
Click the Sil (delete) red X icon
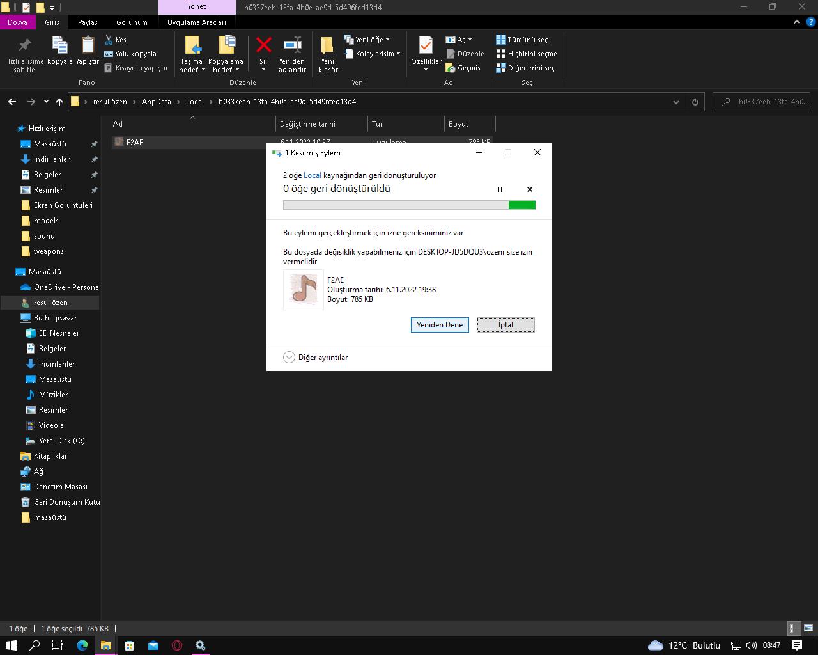click(263, 45)
